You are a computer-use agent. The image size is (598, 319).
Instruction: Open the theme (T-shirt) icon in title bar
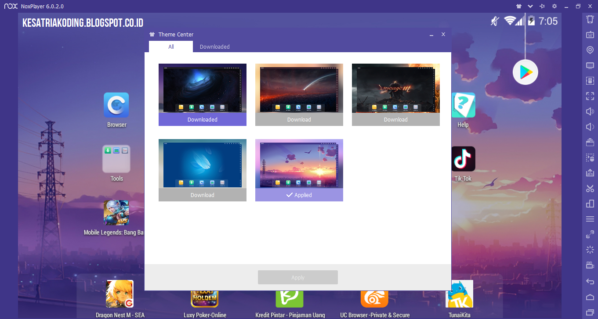point(518,6)
